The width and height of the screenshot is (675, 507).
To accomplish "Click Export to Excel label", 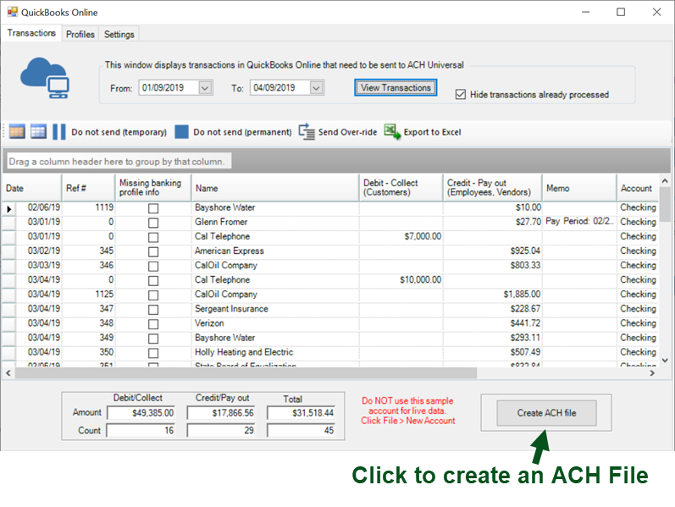I will [432, 132].
